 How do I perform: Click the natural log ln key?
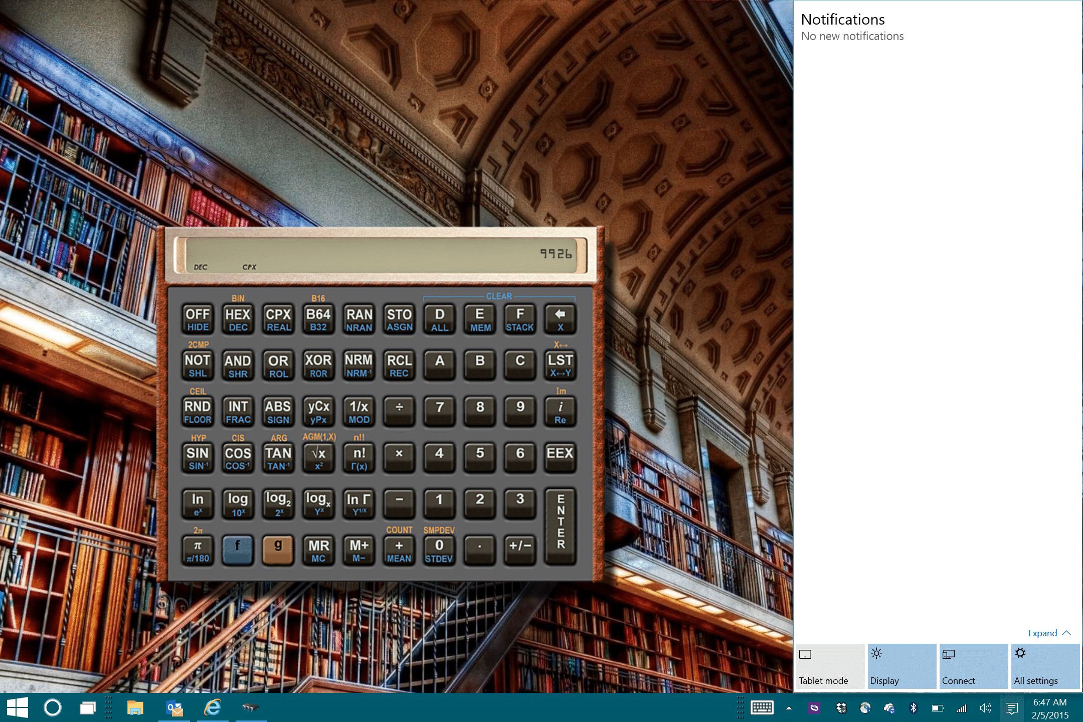point(198,504)
